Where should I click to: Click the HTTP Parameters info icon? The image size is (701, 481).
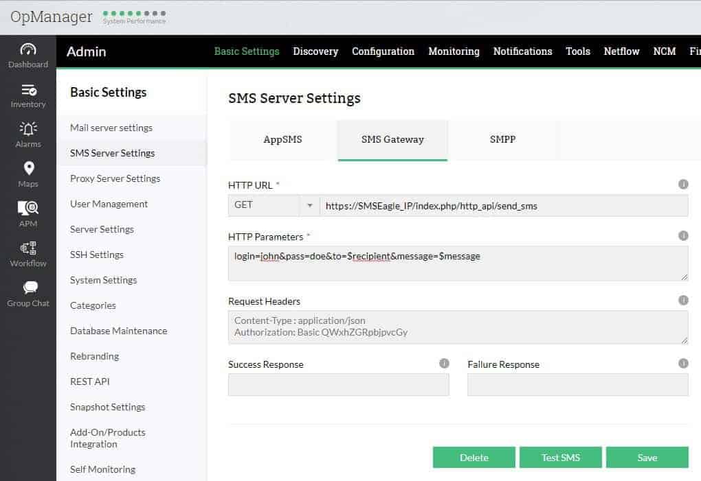(x=683, y=235)
